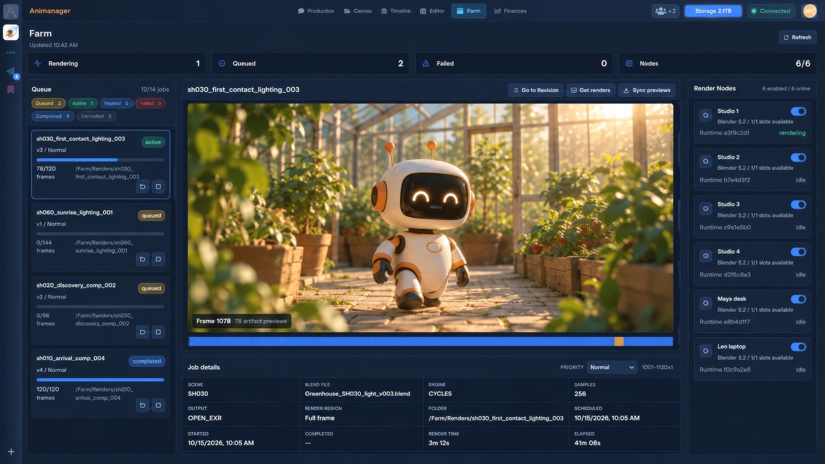
Task: Open folder for sh060_sunrise_lighting_001 job
Action: (143, 259)
